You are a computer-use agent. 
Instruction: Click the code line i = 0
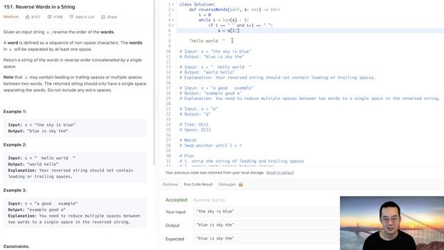point(205,15)
